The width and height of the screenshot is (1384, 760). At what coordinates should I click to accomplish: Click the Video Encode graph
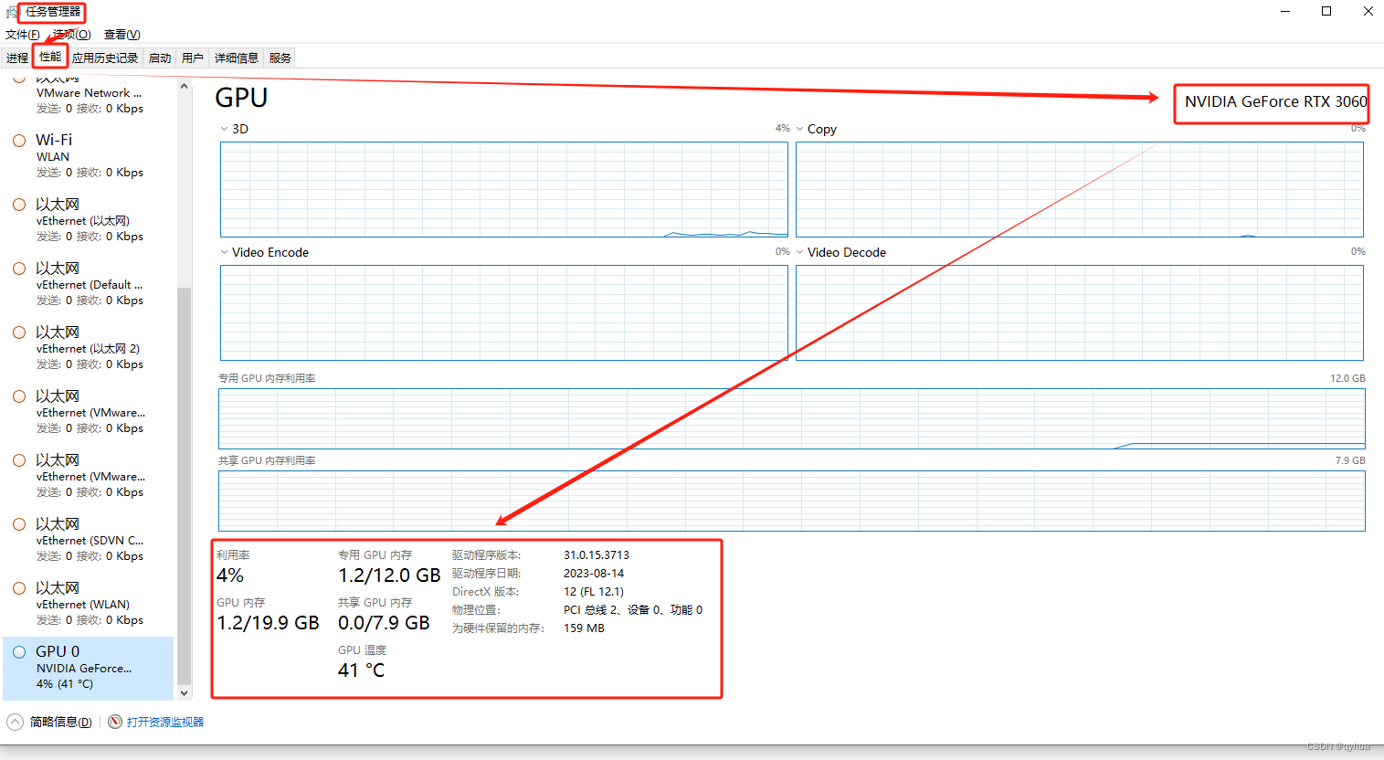(x=504, y=312)
